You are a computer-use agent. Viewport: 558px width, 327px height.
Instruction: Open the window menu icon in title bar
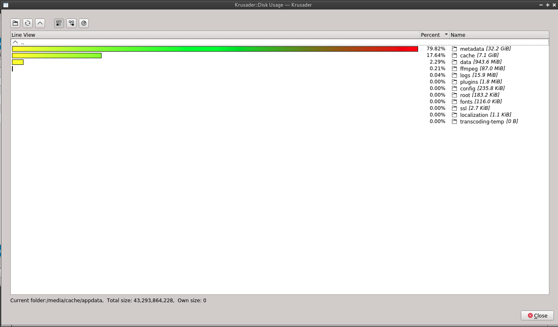[x=6, y=5]
